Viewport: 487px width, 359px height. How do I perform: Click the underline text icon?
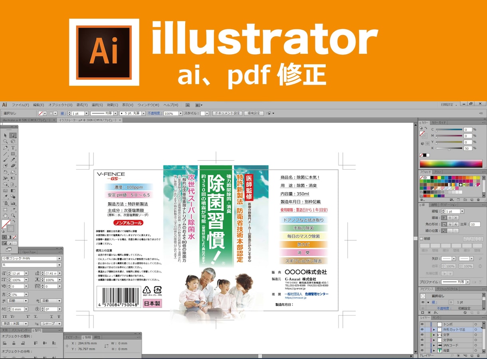[51, 316]
